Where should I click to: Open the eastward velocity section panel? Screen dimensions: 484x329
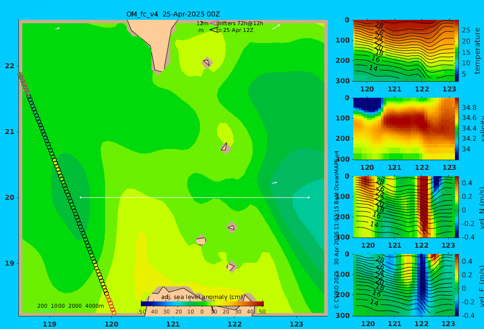[404, 285]
